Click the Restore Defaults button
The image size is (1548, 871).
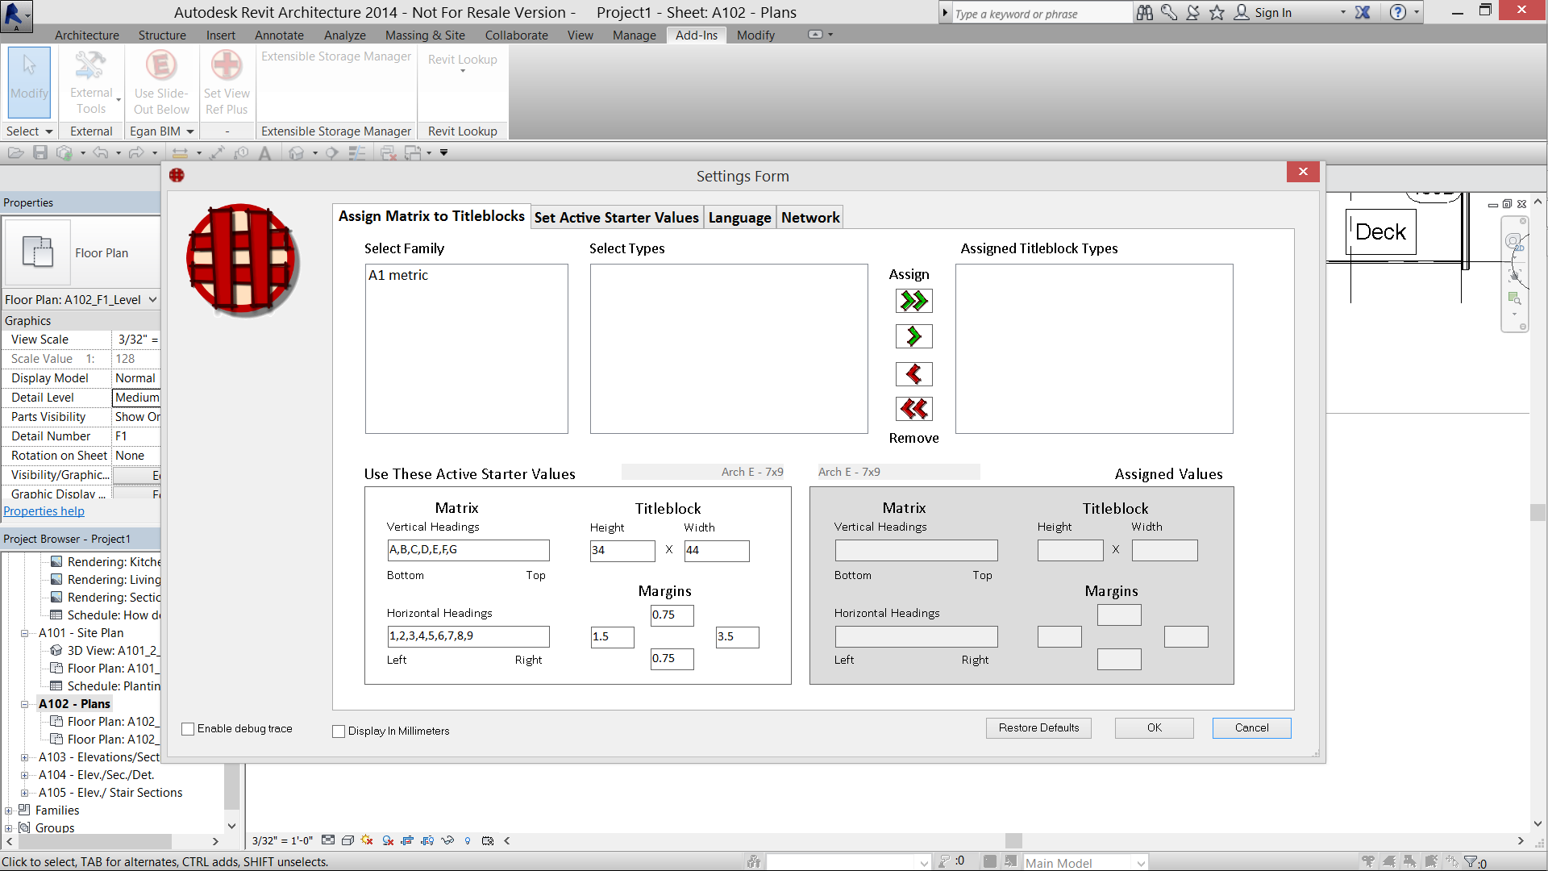(1038, 728)
